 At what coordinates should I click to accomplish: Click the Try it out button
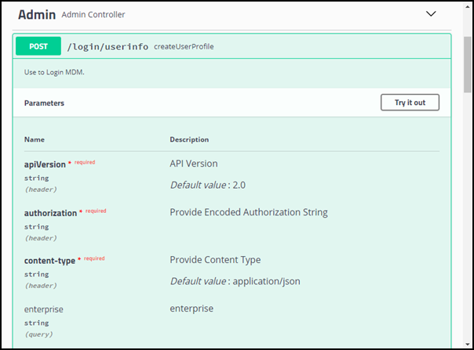(x=410, y=103)
